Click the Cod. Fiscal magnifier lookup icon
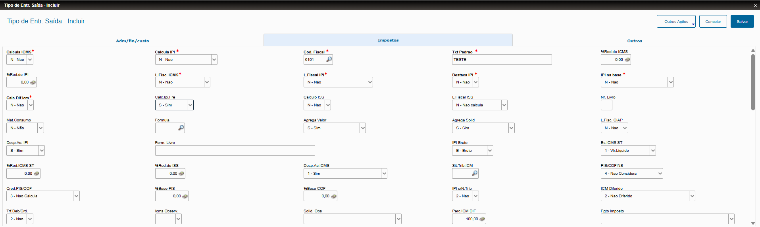 329,60
